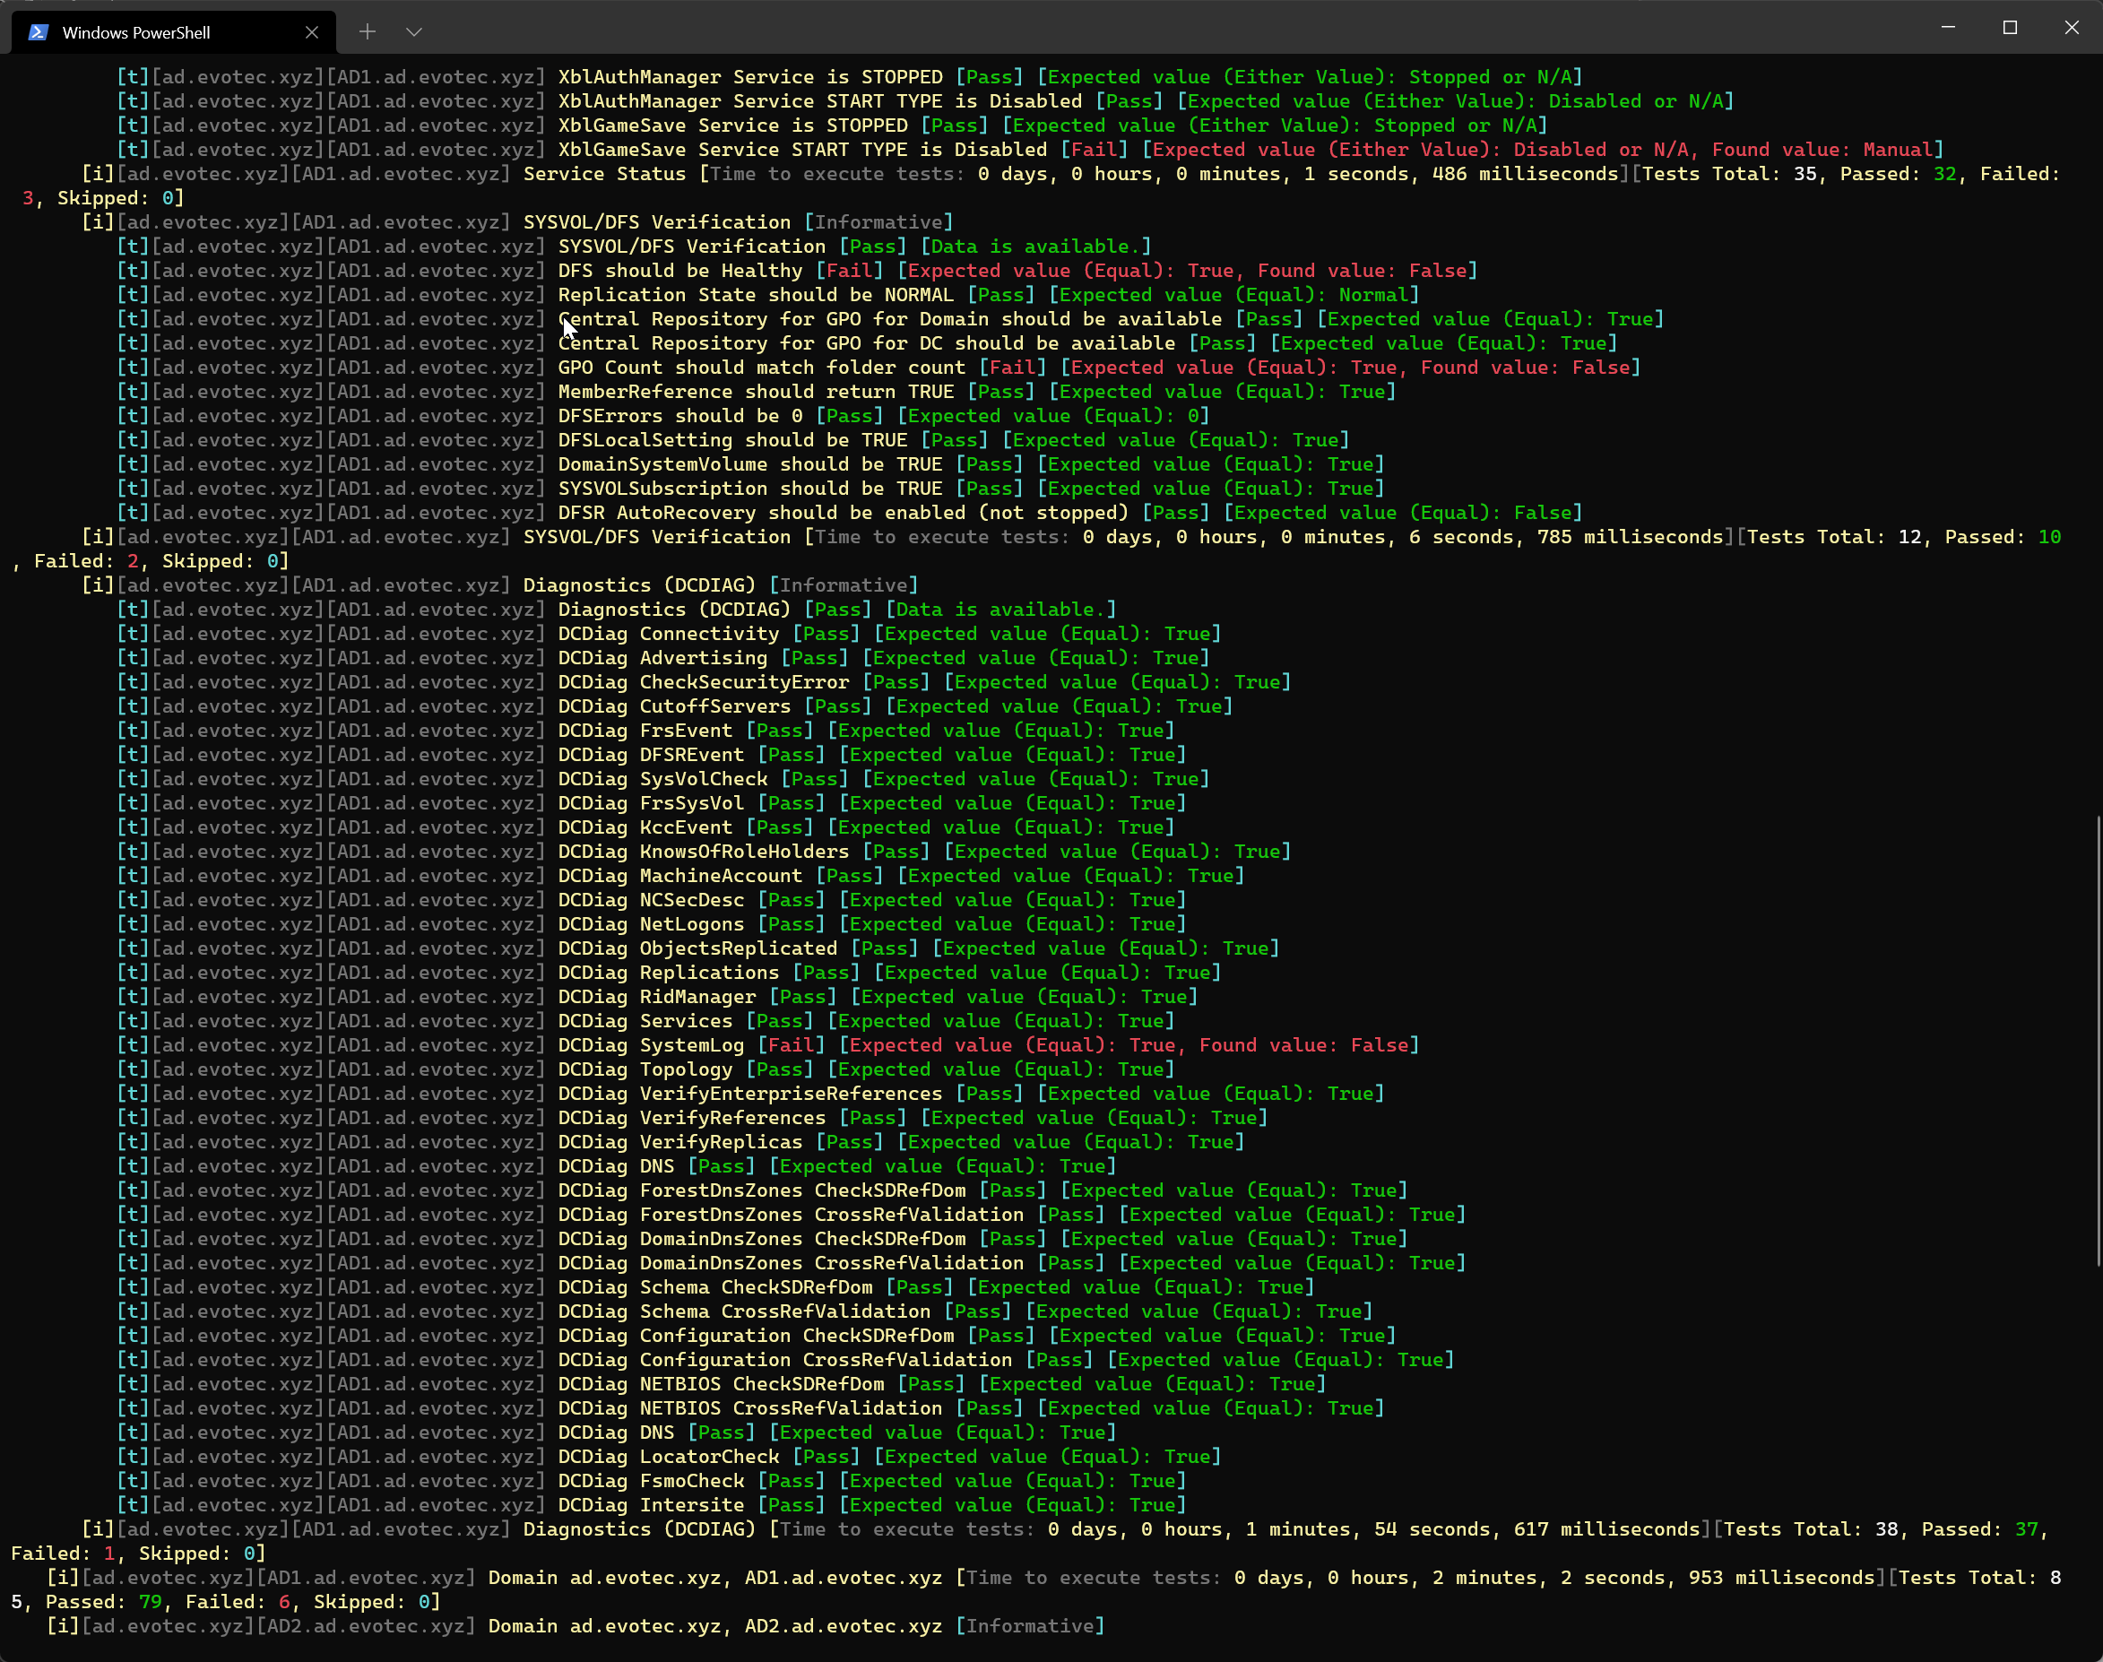Click the PowerShell icon on the terminal tab
2103x1662 pixels.
click(38, 31)
